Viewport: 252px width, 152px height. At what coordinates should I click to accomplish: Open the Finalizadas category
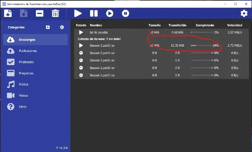[35, 62]
